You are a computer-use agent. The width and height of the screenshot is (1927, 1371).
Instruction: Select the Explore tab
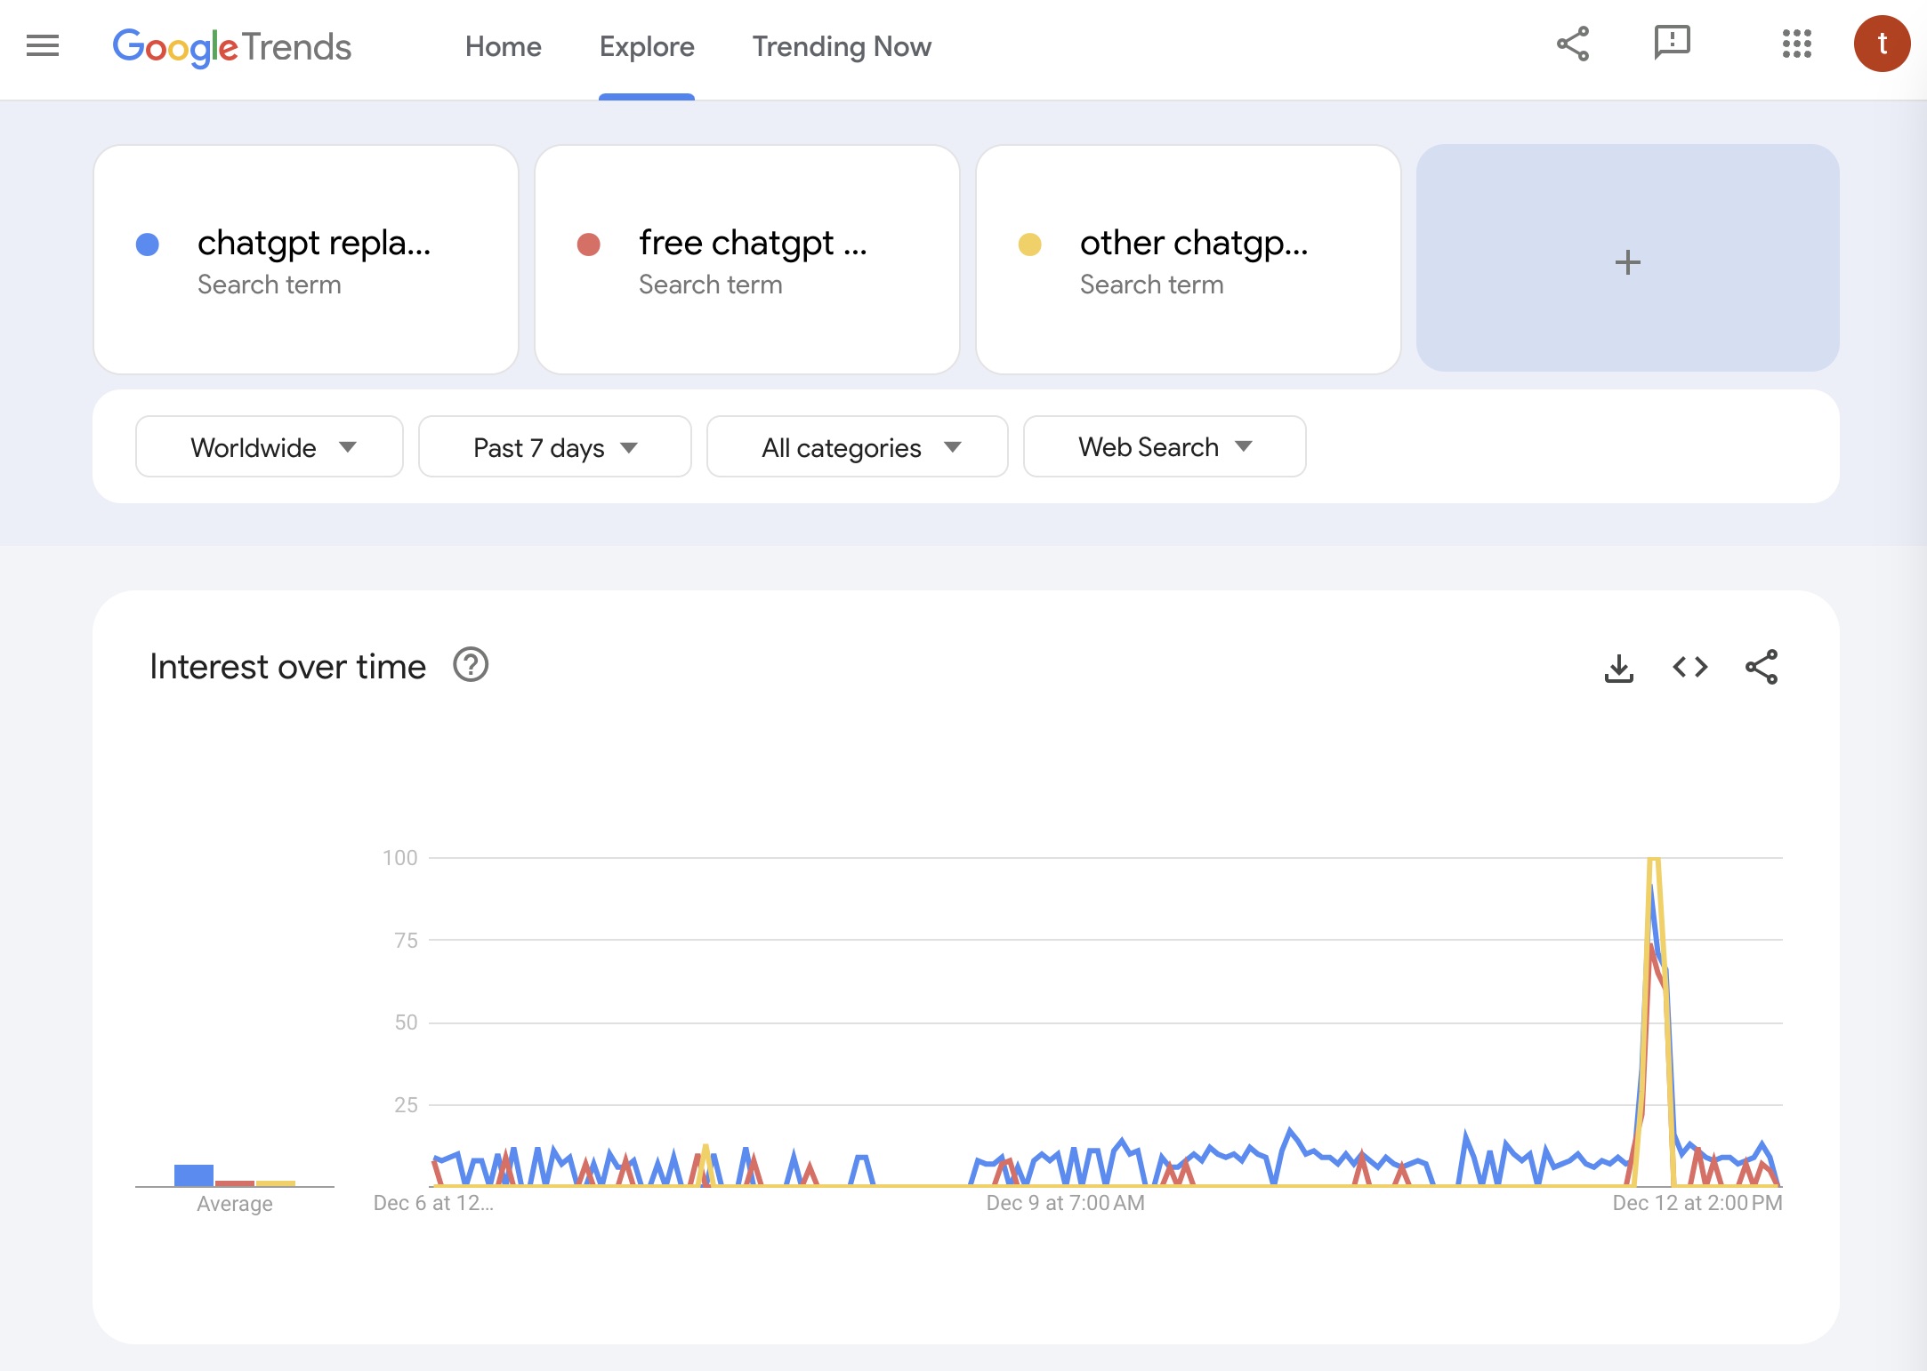(648, 46)
